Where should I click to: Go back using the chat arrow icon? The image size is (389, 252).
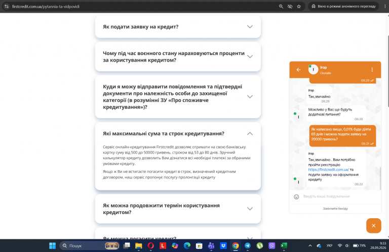point(298,70)
